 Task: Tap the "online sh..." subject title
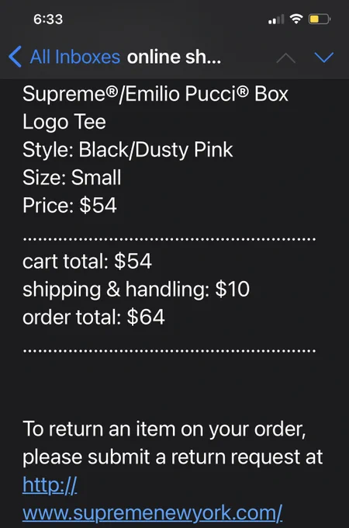point(174,57)
